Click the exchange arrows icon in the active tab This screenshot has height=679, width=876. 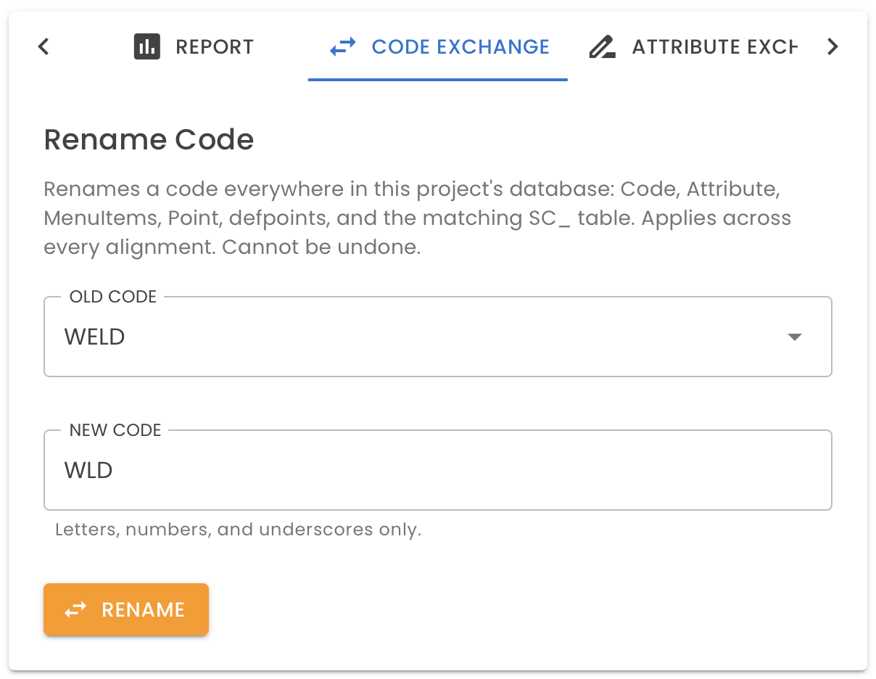point(342,46)
